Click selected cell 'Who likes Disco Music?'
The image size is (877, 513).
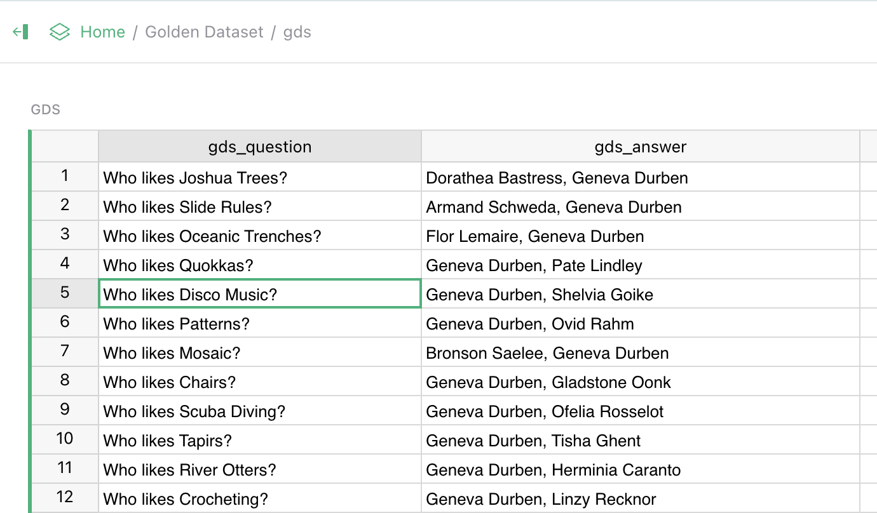[x=260, y=294]
